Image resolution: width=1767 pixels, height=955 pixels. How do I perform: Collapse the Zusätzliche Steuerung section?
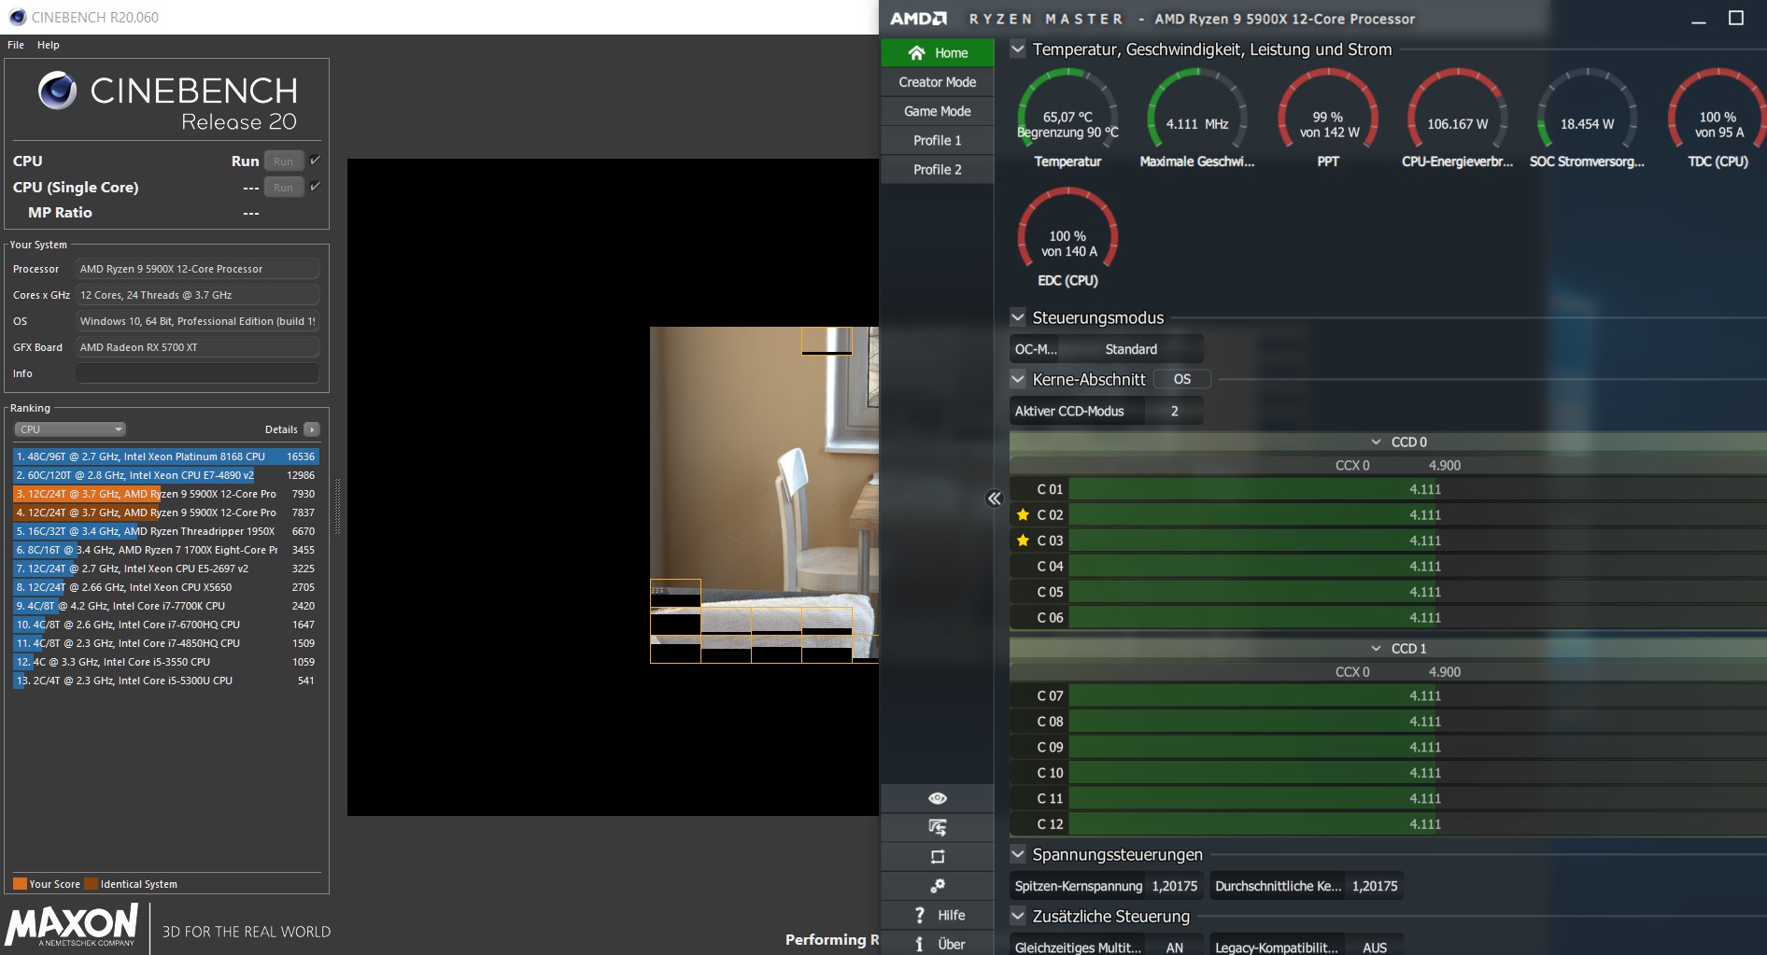click(1018, 916)
